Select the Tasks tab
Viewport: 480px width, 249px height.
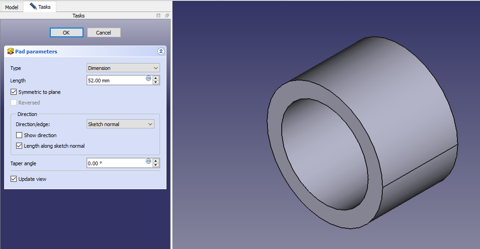click(40, 7)
